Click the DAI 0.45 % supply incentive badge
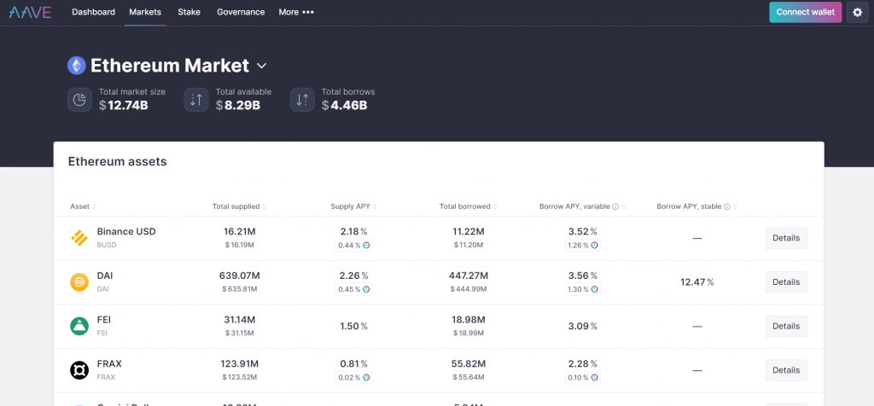This screenshot has height=406, width=874. pos(354,289)
